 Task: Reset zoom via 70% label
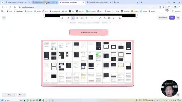point(9,95)
